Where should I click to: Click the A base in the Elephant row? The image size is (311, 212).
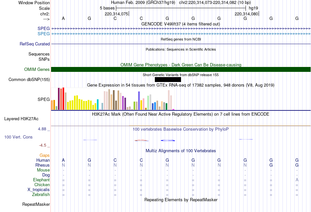pyautogui.click(x=297, y=180)
